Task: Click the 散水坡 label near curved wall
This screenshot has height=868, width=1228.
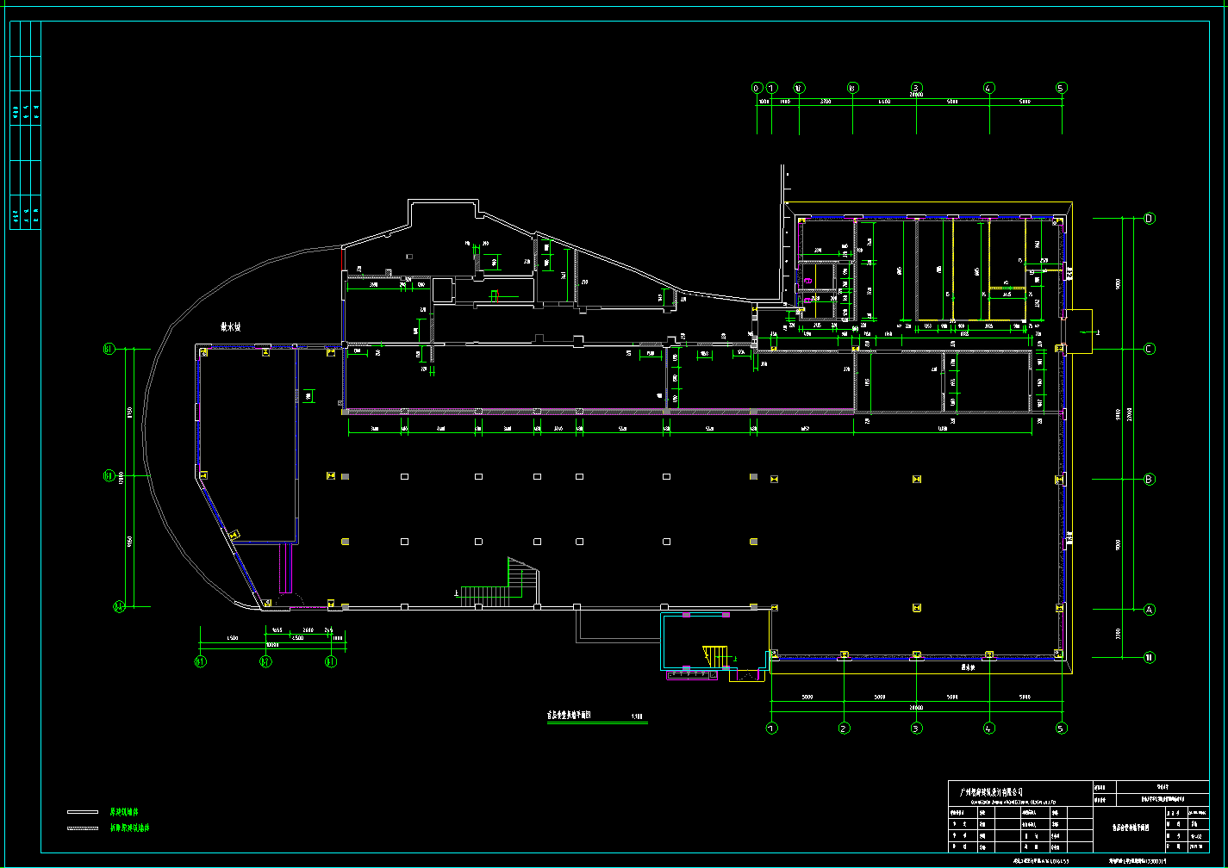Action: coord(231,327)
